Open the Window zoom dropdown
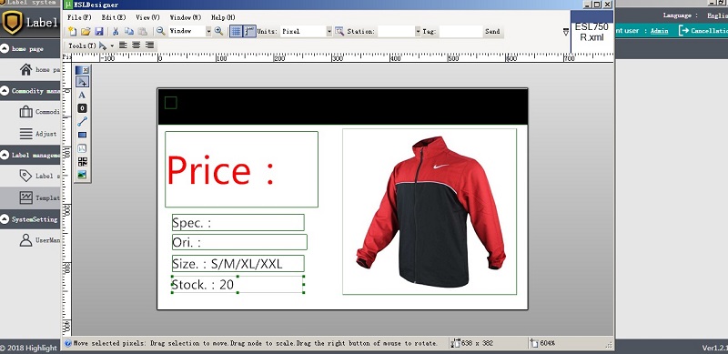 pyautogui.click(x=208, y=31)
